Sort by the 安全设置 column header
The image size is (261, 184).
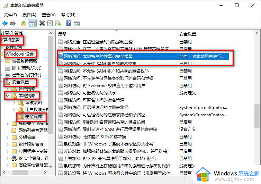(x=203, y=34)
